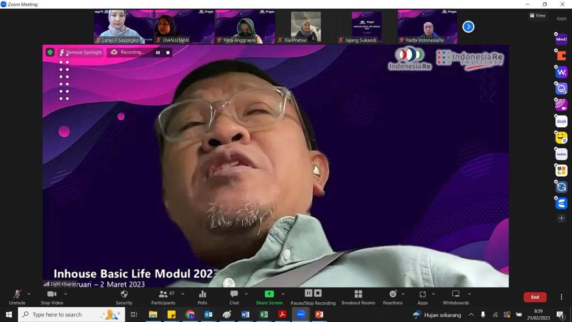This screenshot has width=572, height=322.
Task: Open the blue smiley-circle app icon
Action: tap(561, 89)
